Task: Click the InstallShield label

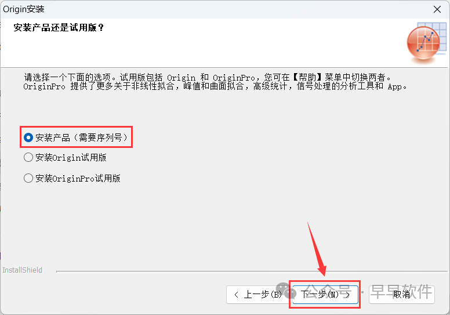Action: (x=23, y=270)
